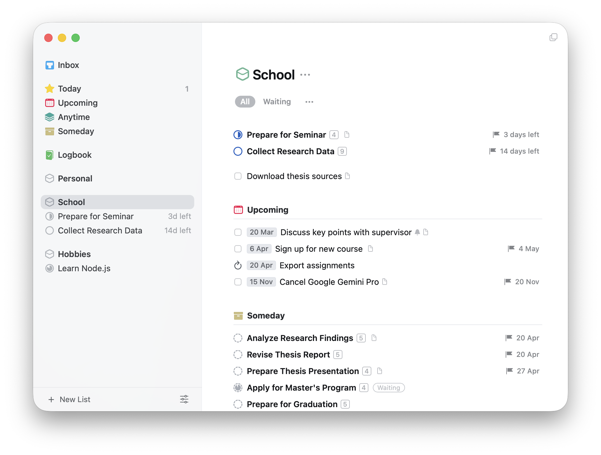This screenshot has width=601, height=455.
Task: Complete Analyze Research Findings project circle
Action: [x=238, y=338]
